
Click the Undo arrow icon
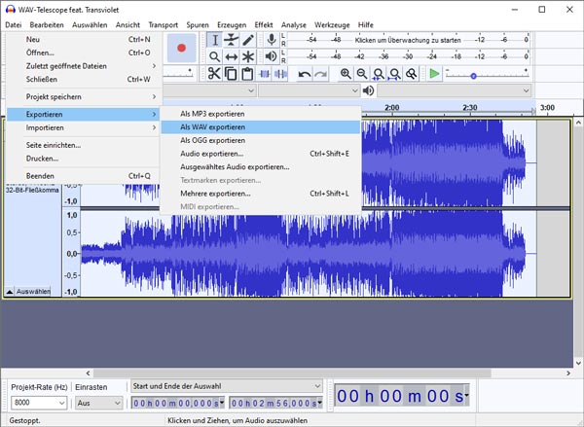(x=305, y=74)
